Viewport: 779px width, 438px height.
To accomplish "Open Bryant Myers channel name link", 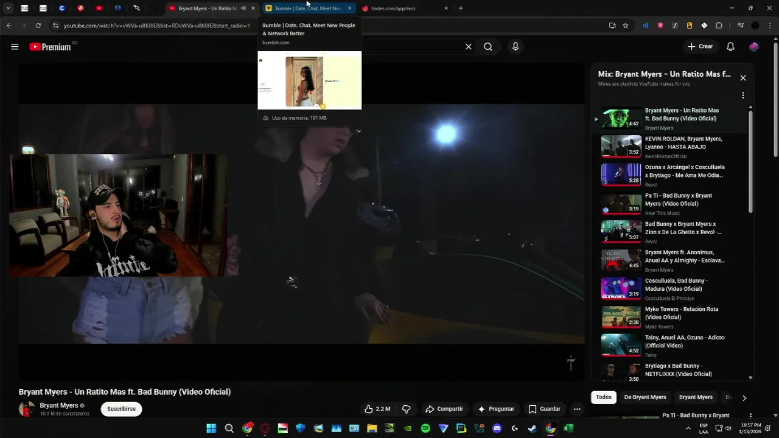I will coord(59,405).
